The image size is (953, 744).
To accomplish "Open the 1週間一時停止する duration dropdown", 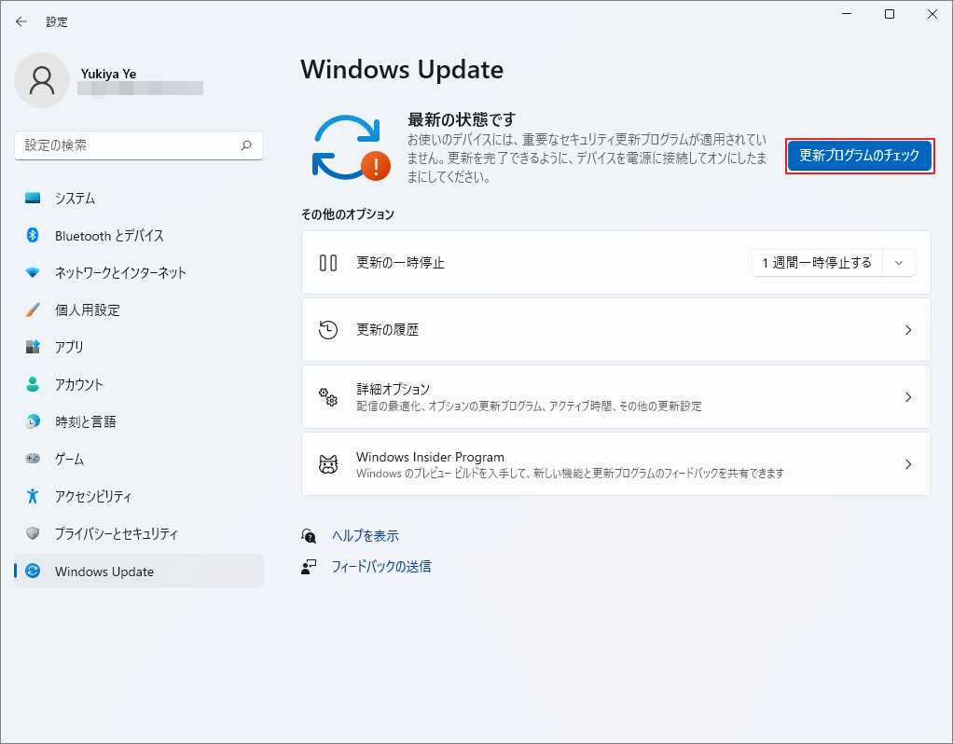I will 898,262.
